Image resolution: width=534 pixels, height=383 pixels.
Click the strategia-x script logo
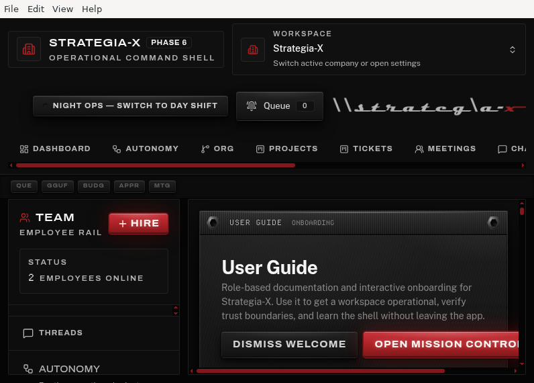click(x=429, y=106)
